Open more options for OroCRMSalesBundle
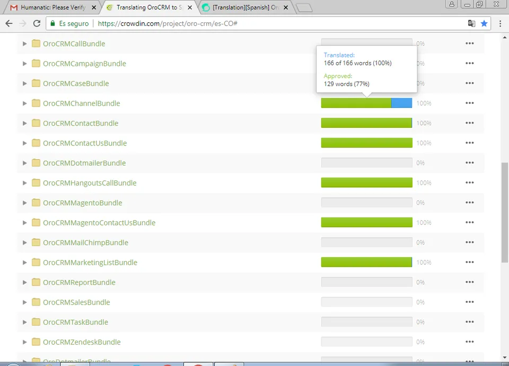Screen dimensions: 509x366 (469, 302)
